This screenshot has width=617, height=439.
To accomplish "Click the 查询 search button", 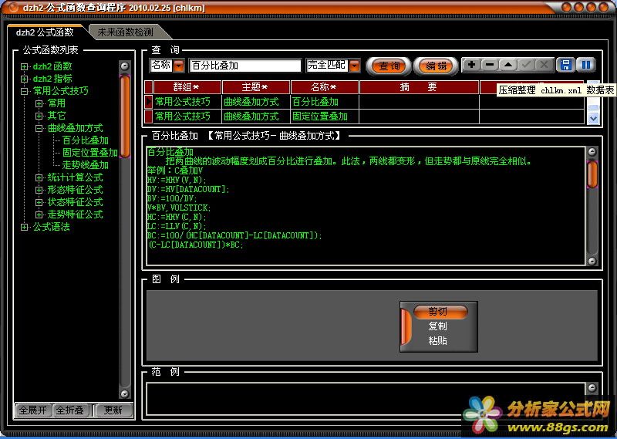I will (389, 66).
